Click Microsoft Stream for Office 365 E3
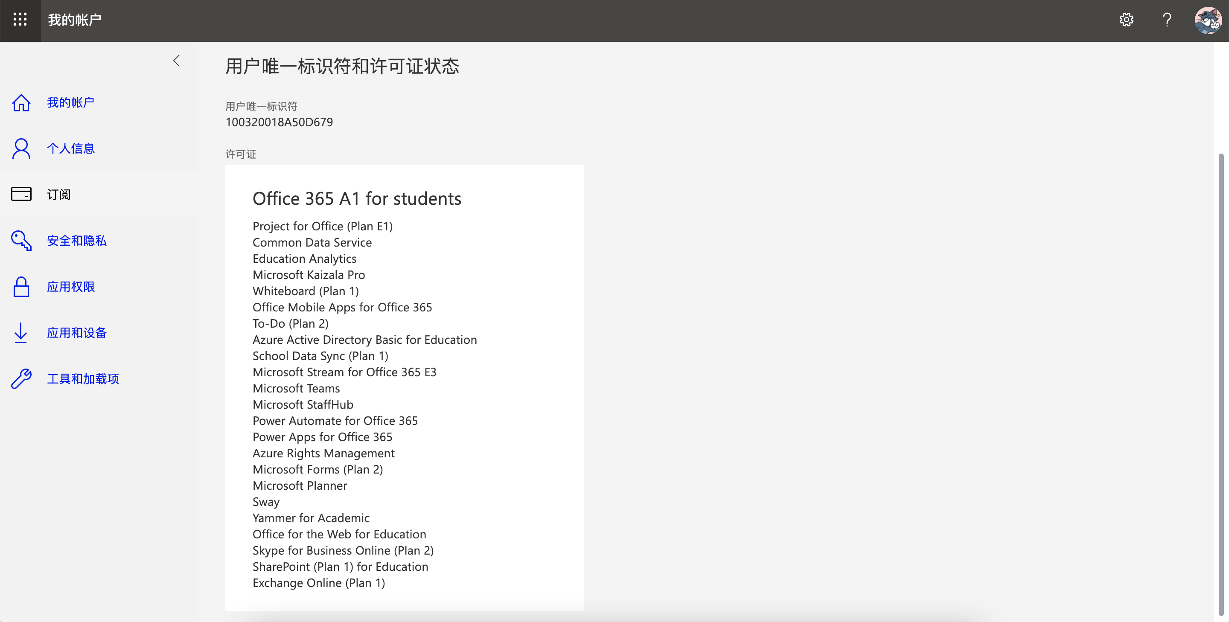The width and height of the screenshot is (1229, 622). click(344, 372)
